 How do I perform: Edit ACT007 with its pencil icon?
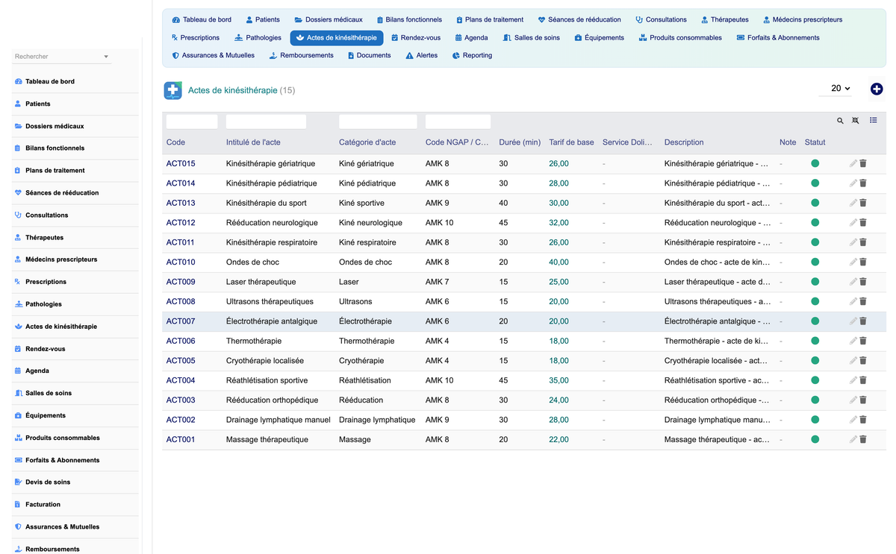(x=853, y=321)
